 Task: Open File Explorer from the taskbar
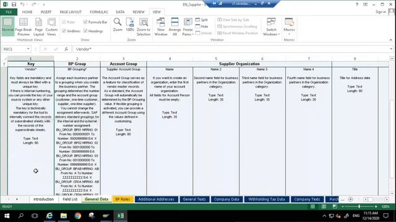click(63, 216)
